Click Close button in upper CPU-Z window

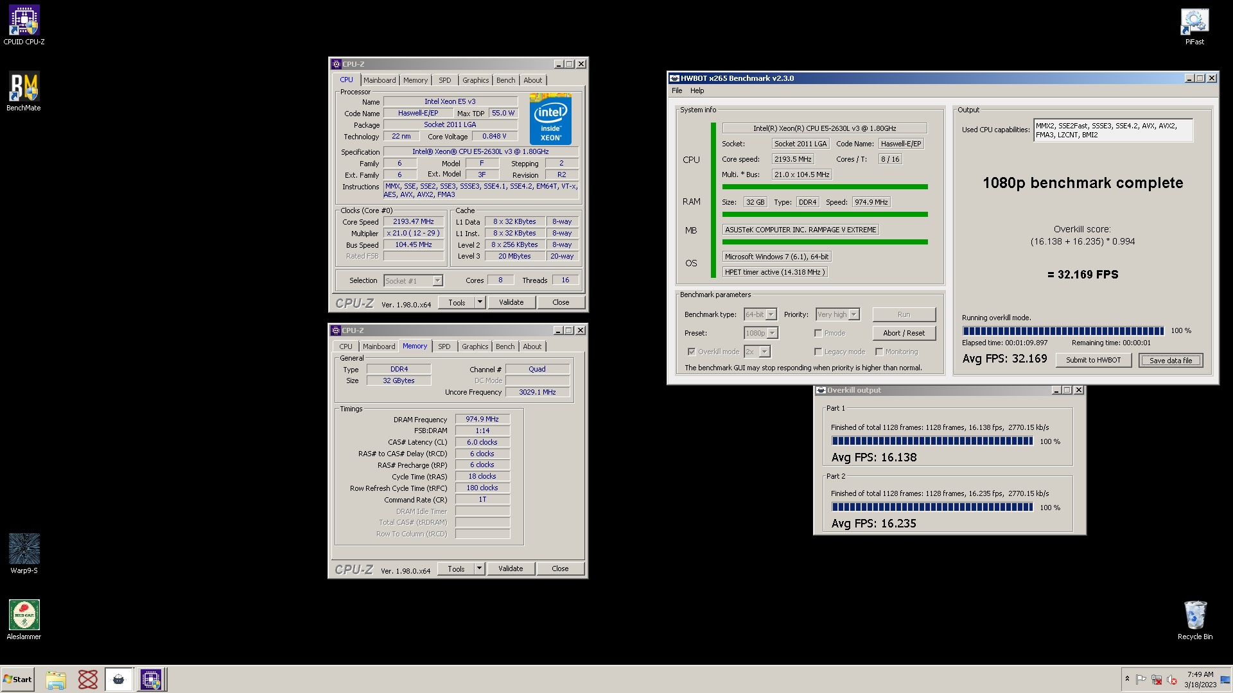(x=561, y=302)
